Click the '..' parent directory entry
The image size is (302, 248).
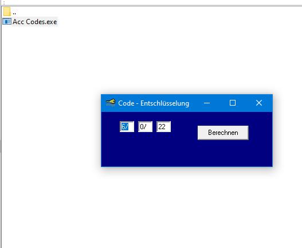[14, 13]
